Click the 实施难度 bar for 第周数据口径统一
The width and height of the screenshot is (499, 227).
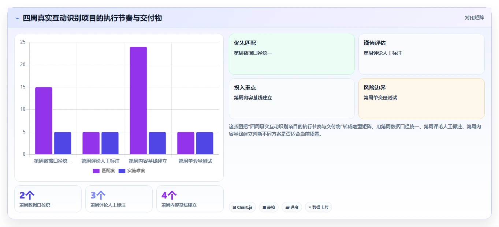point(63,143)
